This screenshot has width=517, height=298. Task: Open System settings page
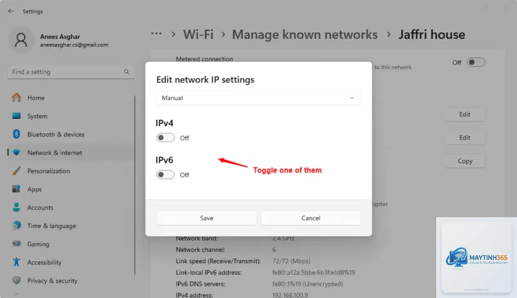(x=71, y=116)
